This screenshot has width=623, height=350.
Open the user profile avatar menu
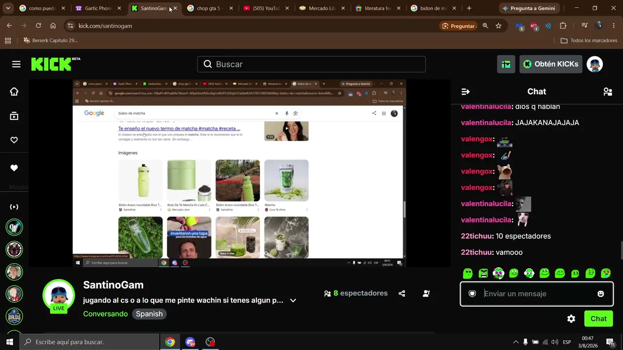click(595, 64)
